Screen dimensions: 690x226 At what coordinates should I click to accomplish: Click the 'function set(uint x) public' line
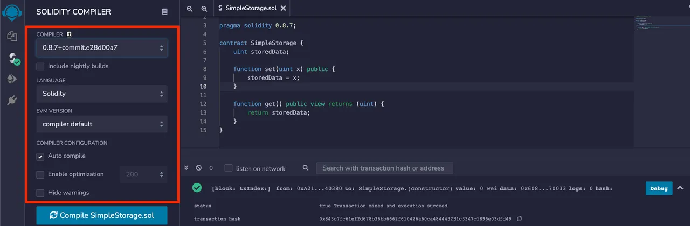tap(284, 69)
